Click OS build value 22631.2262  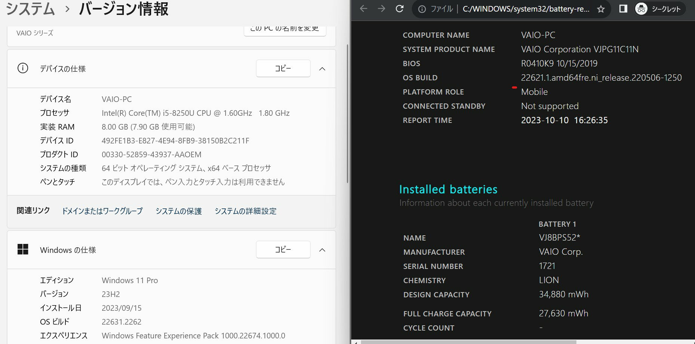tap(122, 322)
